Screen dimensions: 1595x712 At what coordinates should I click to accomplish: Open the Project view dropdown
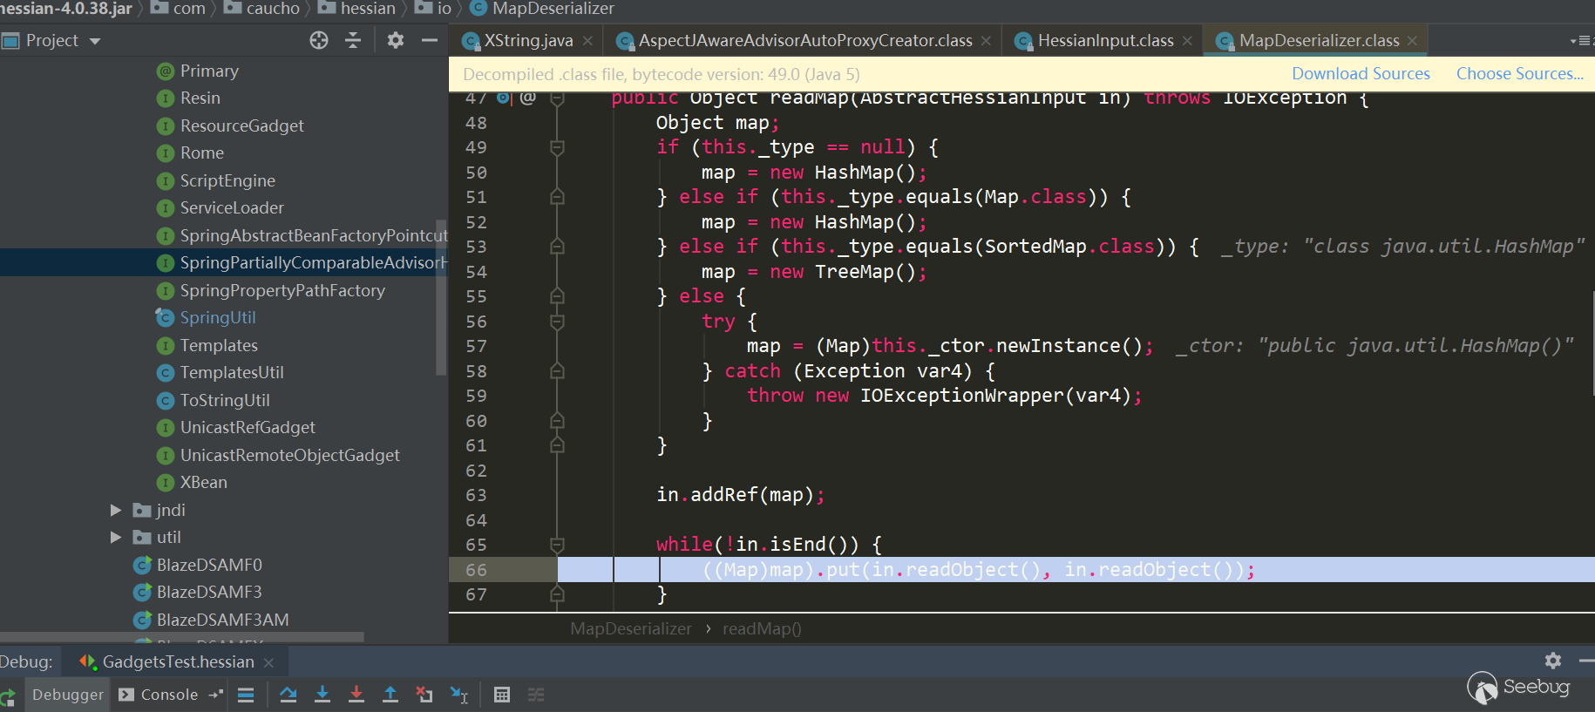[x=95, y=41]
